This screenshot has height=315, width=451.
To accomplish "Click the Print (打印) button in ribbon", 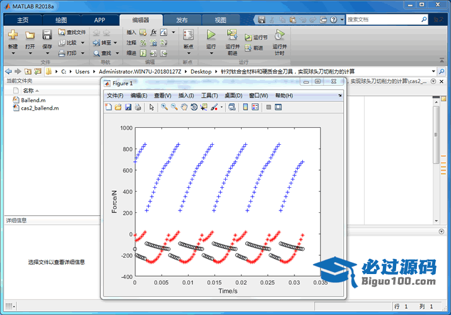I will (67, 53).
